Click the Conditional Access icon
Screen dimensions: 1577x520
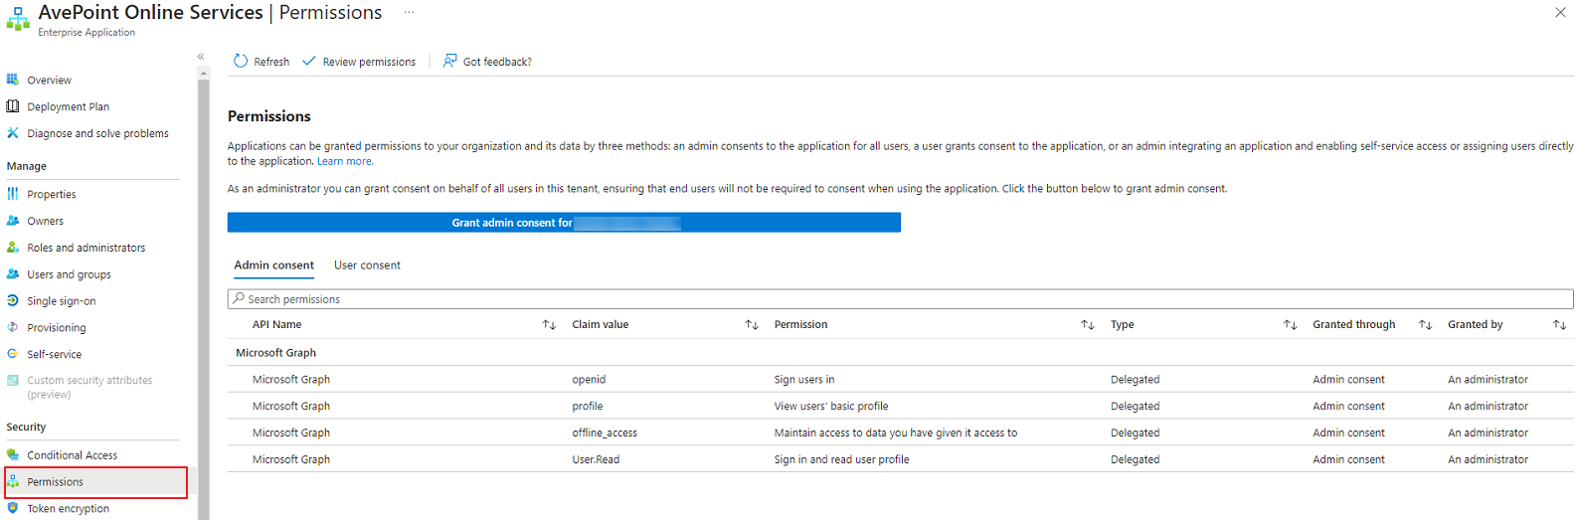point(13,454)
